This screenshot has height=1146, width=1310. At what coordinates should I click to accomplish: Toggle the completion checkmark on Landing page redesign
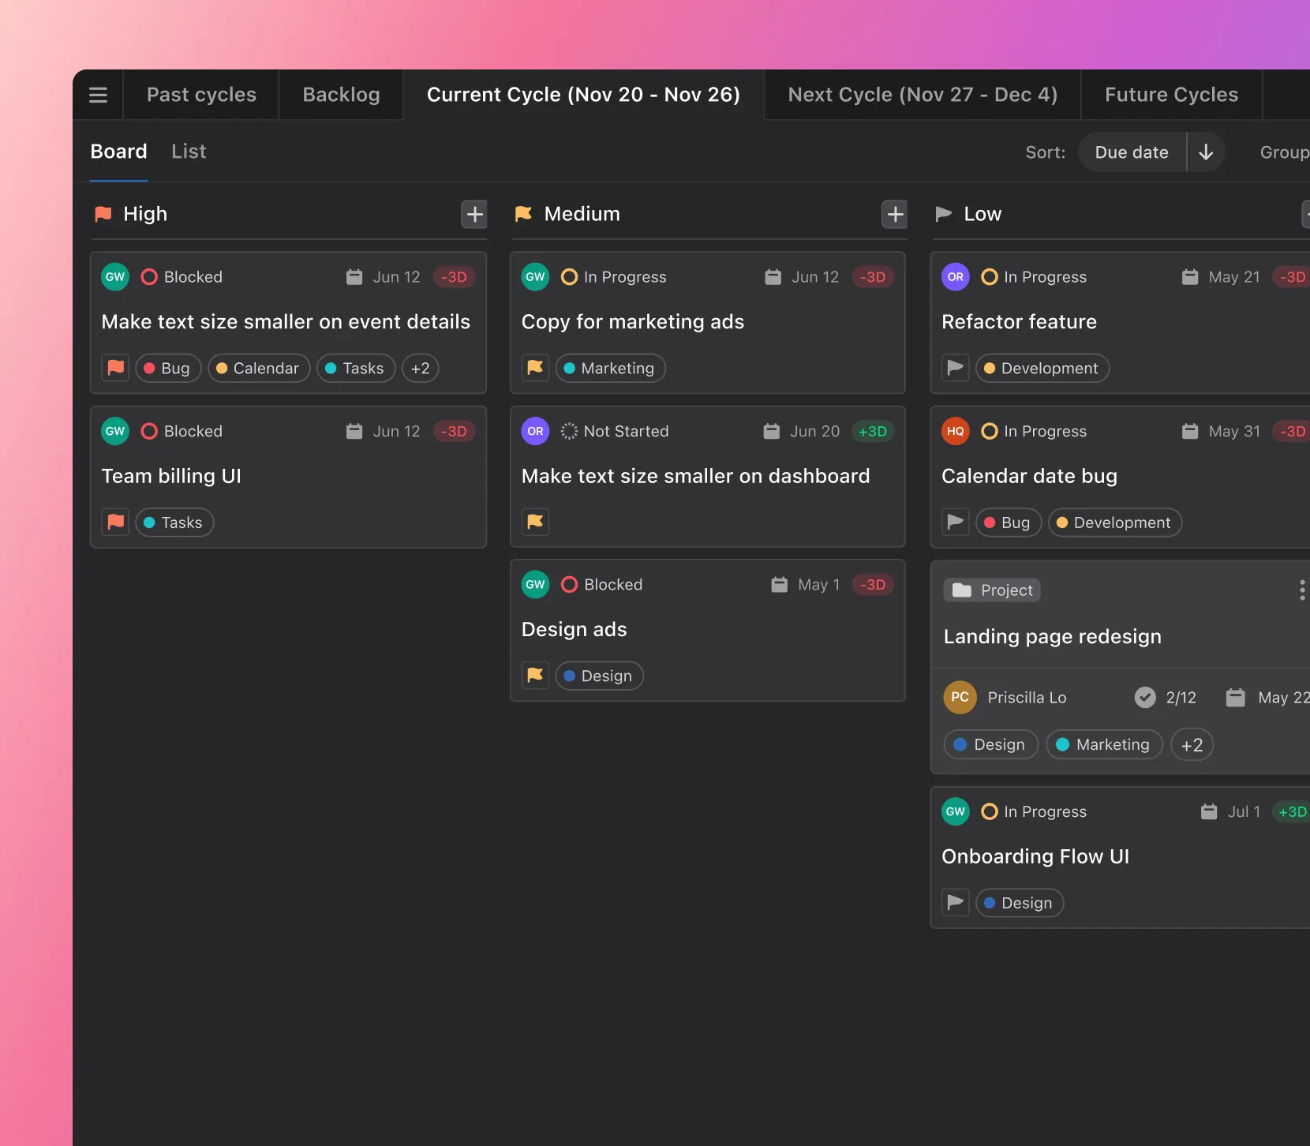[x=1146, y=697]
